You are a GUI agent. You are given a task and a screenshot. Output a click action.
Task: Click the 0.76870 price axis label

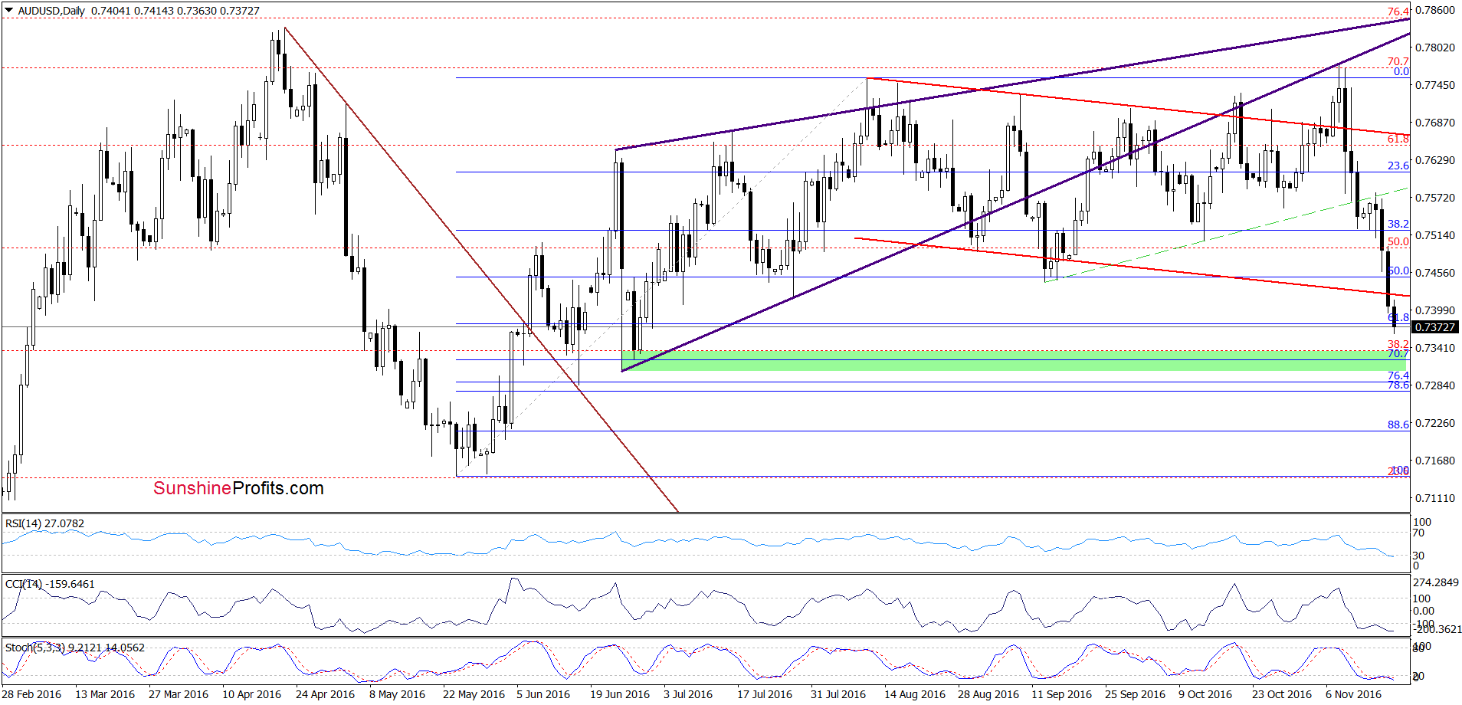[1434, 123]
